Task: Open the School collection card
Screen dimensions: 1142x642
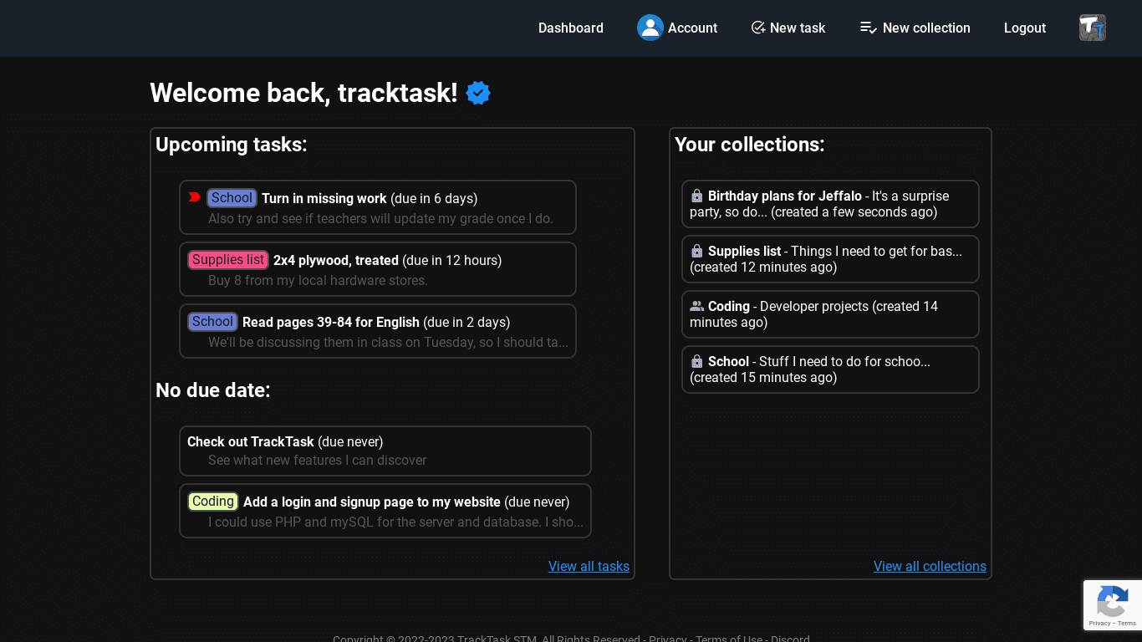Action: (830, 369)
